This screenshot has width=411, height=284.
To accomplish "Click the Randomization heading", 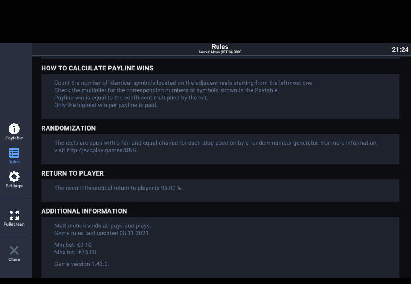I will [x=68, y=128].
